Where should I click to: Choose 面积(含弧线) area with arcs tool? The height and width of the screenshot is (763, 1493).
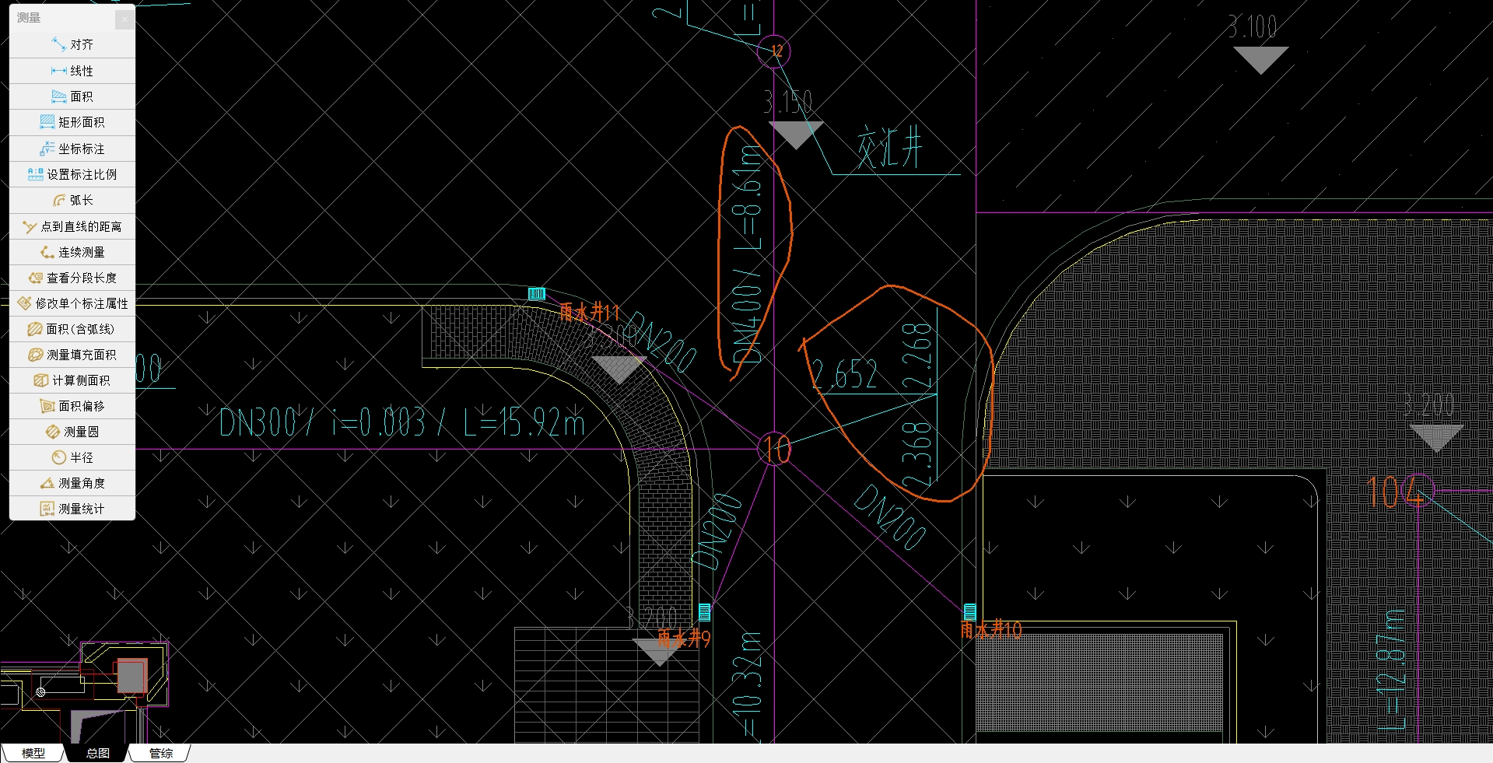[x=72, y=329]
